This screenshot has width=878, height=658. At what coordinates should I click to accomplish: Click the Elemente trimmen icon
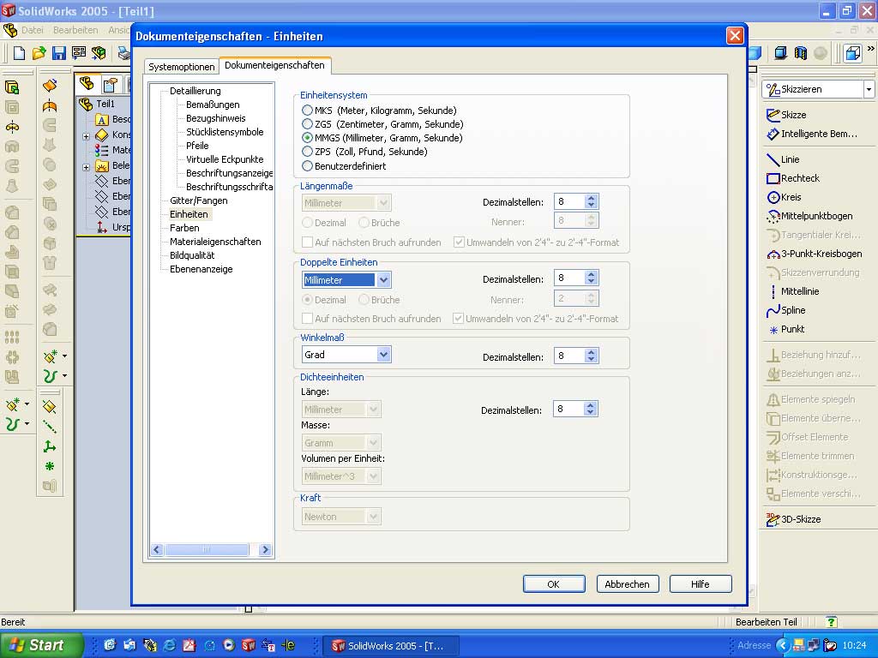[x=773, y=456]
